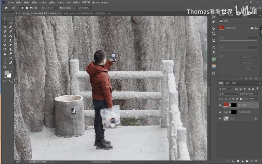The width and height of the screenshot is (262, 164).
Task: Open the 滤镜(T) menu
Action: [60, 2]
